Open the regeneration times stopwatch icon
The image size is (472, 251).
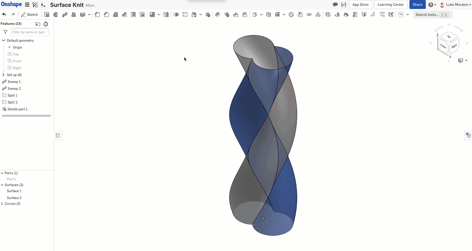[46, 24]
